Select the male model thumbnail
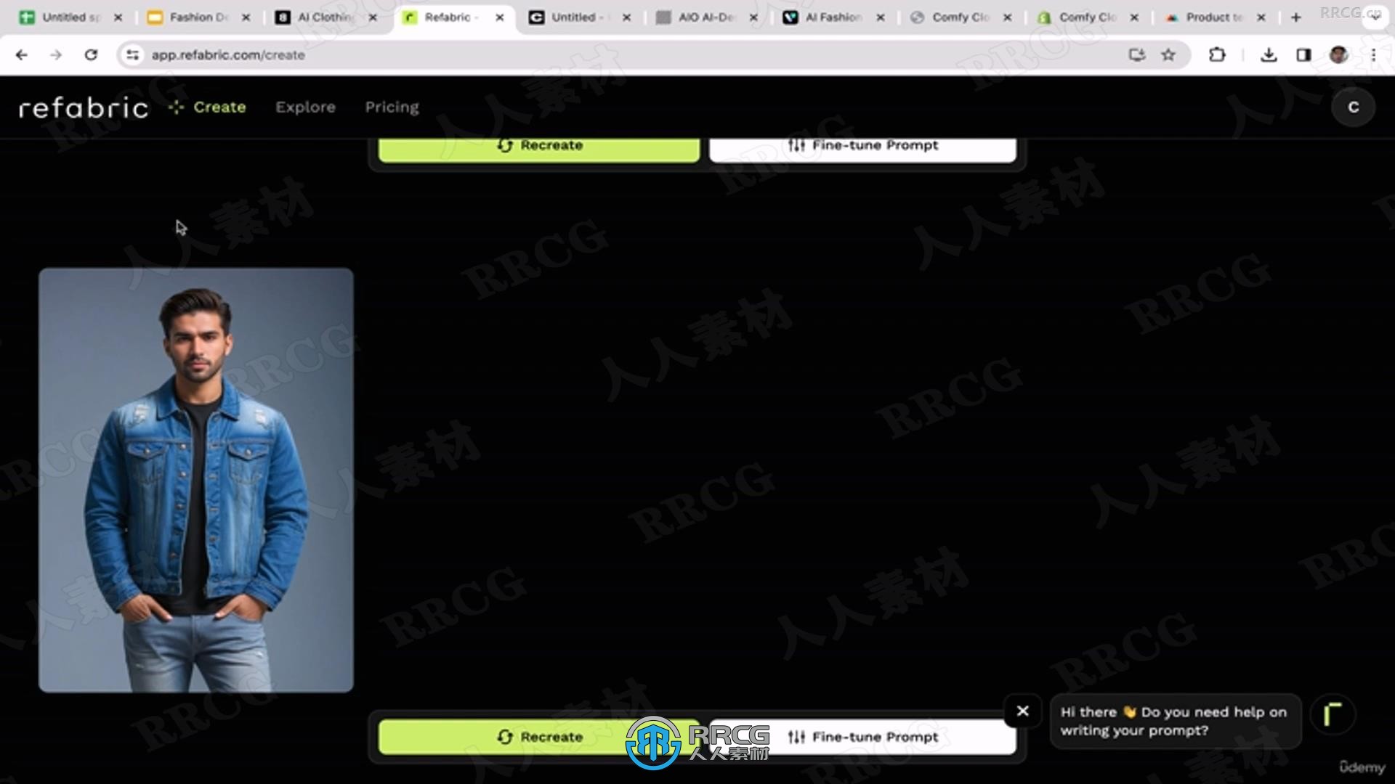The image size is (1395, 784). click(195, 478)
